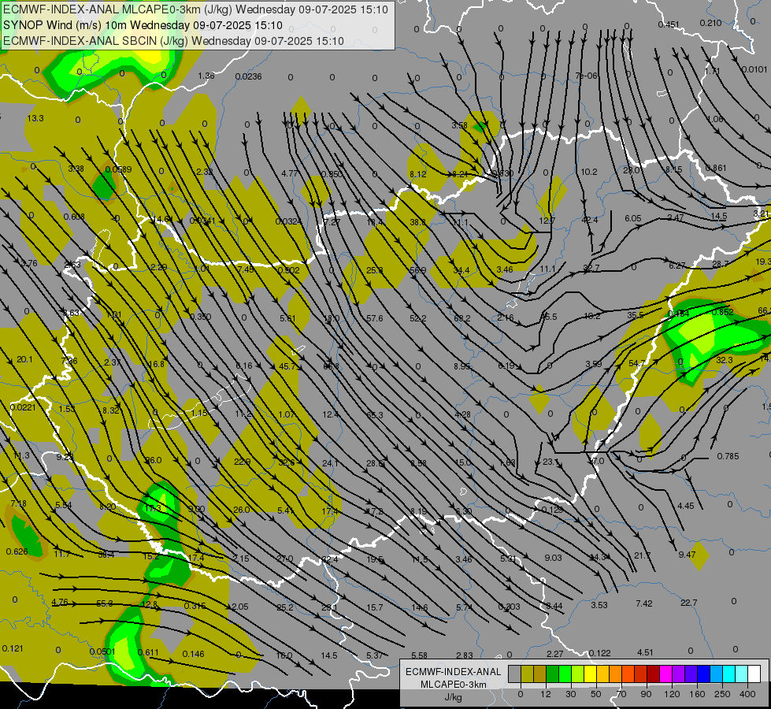Click the legend tick label 120
771x709 pixels.
tap(672, 694)
